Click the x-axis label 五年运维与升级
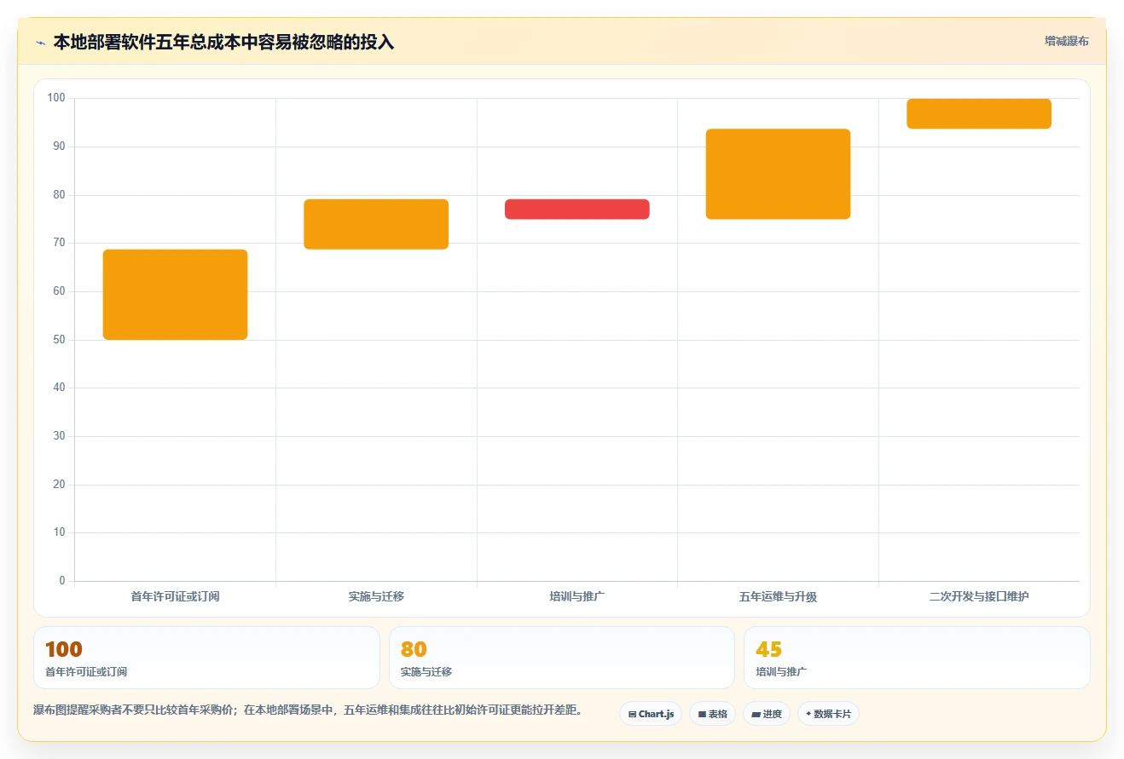The width and height of the screenshot is (1124, 759). pos(778,597)
